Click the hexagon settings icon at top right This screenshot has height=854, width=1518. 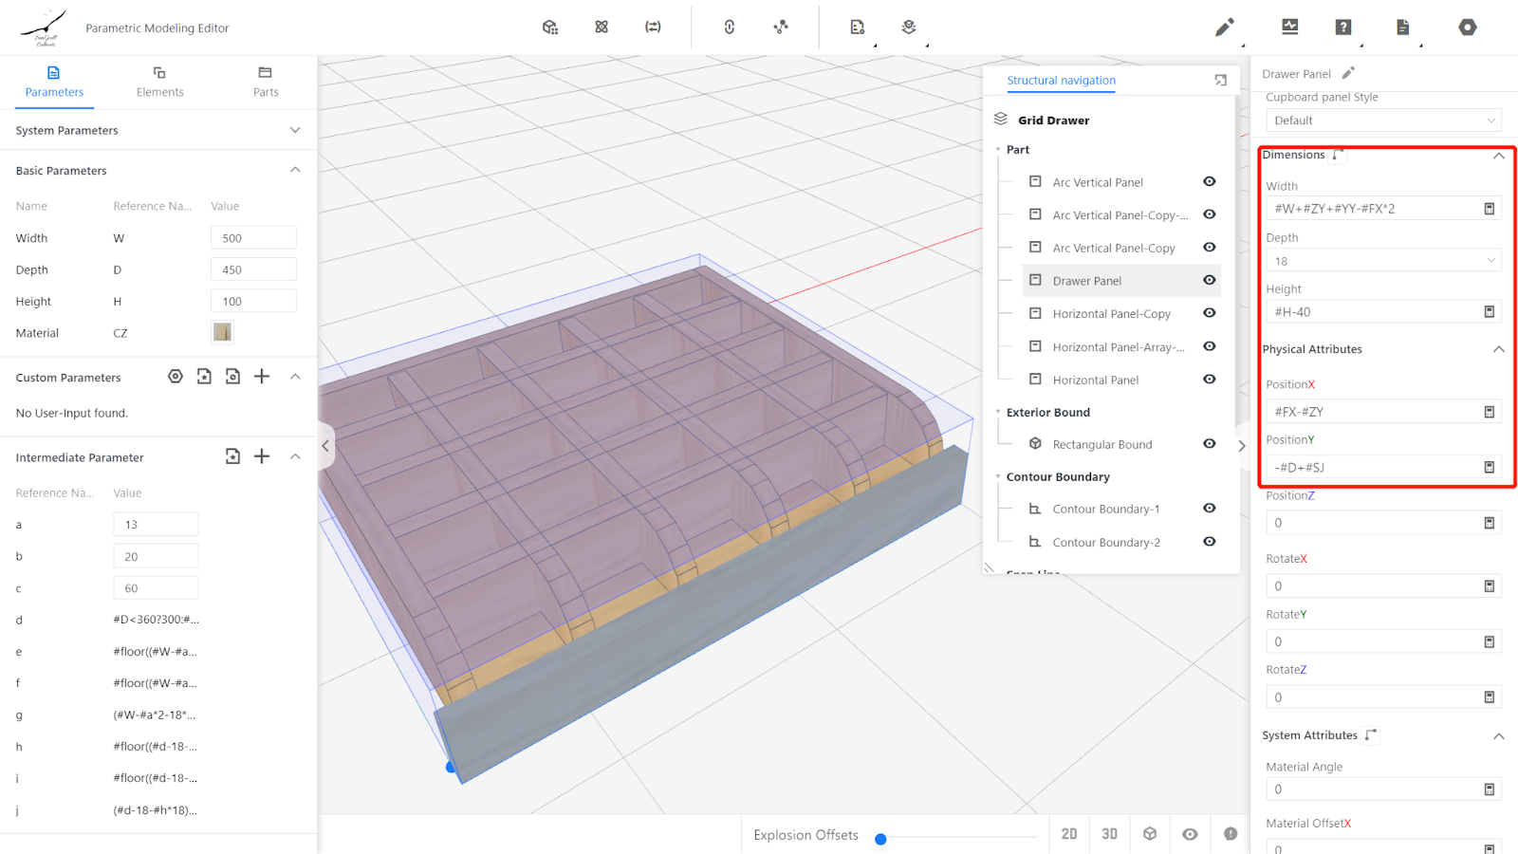point(1467,28)
